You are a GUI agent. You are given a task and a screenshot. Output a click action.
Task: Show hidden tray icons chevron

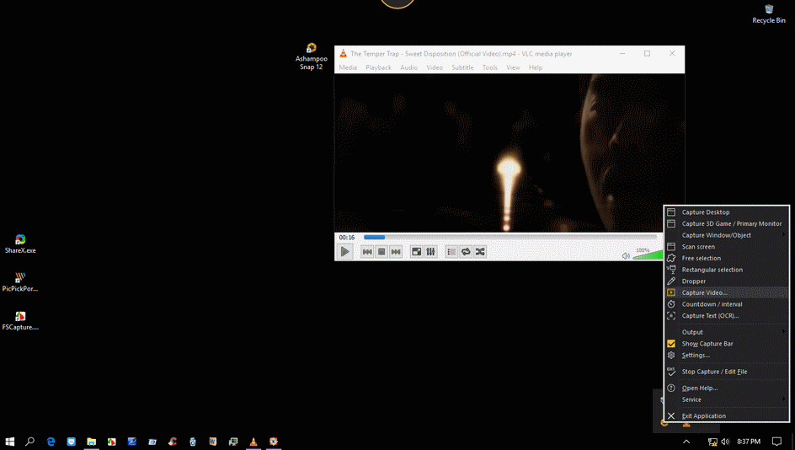686,442
